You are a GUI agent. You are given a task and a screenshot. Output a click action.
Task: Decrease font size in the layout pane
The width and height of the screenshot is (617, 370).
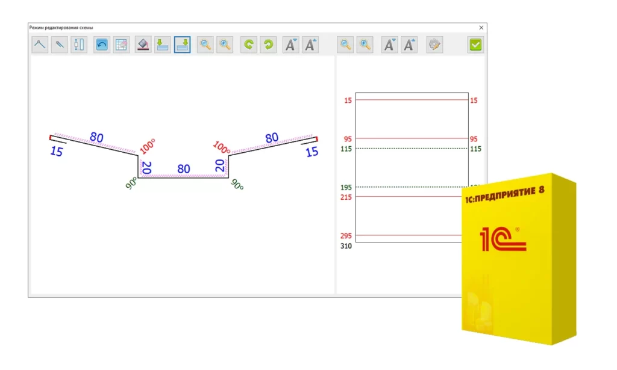[x=390, y=45]
